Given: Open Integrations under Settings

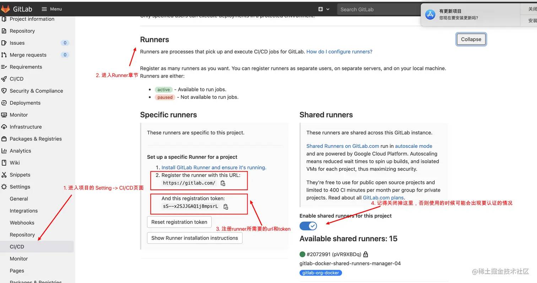Looking at the screenshot, I should coord(24,211).
